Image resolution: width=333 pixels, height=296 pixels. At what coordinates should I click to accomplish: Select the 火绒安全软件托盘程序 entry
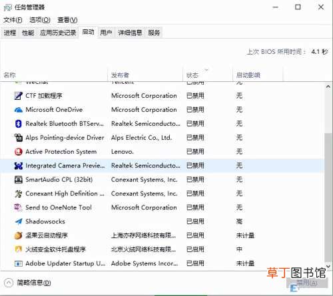(55, 249)
